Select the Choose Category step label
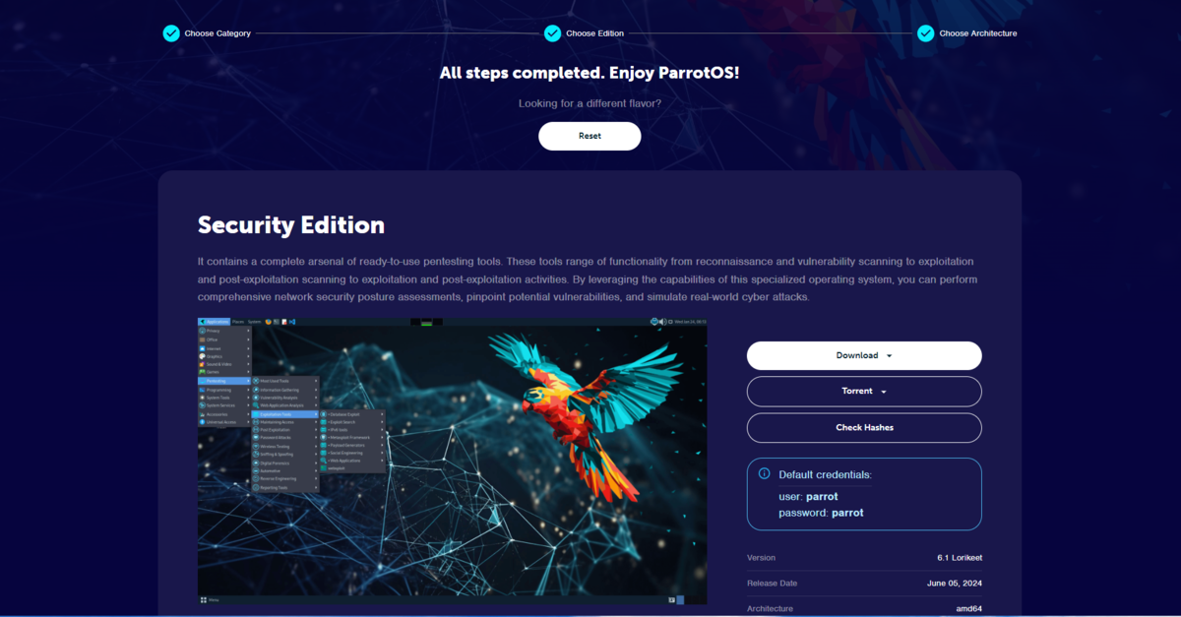This screenshot has height=617, width=1181. (x=218, y=33)
